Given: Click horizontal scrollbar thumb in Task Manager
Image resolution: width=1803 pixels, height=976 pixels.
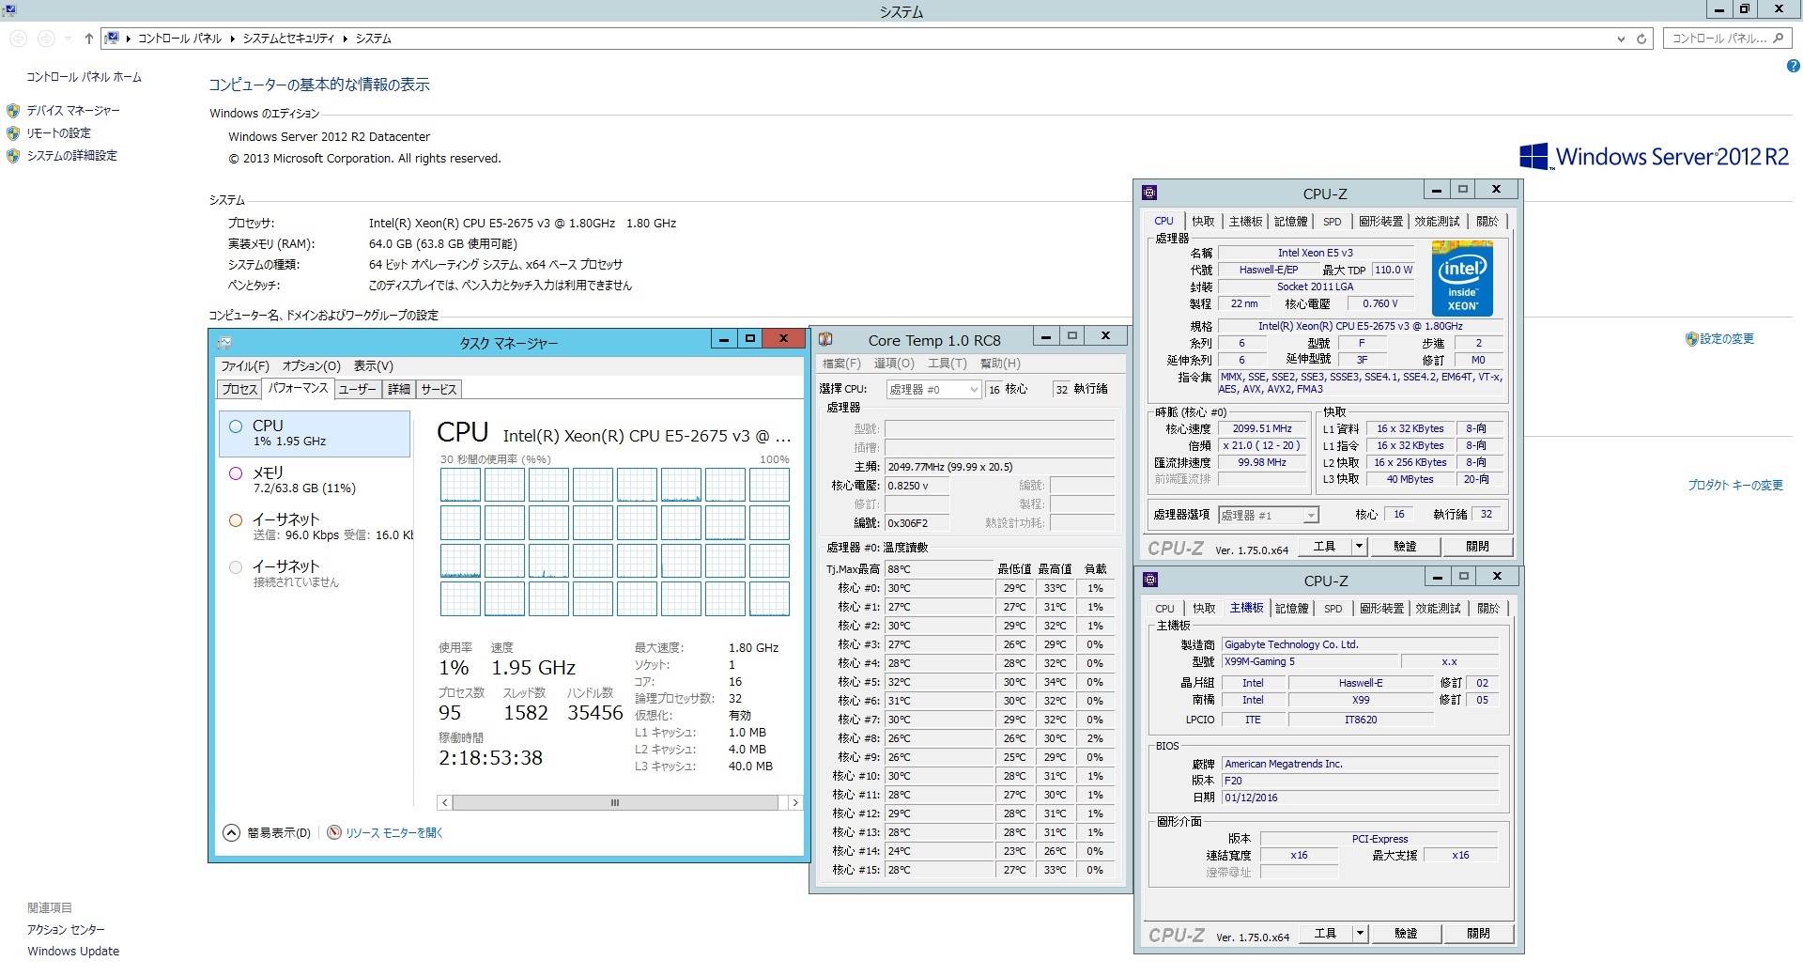Looking at the screenshot, I should (615, 803).
